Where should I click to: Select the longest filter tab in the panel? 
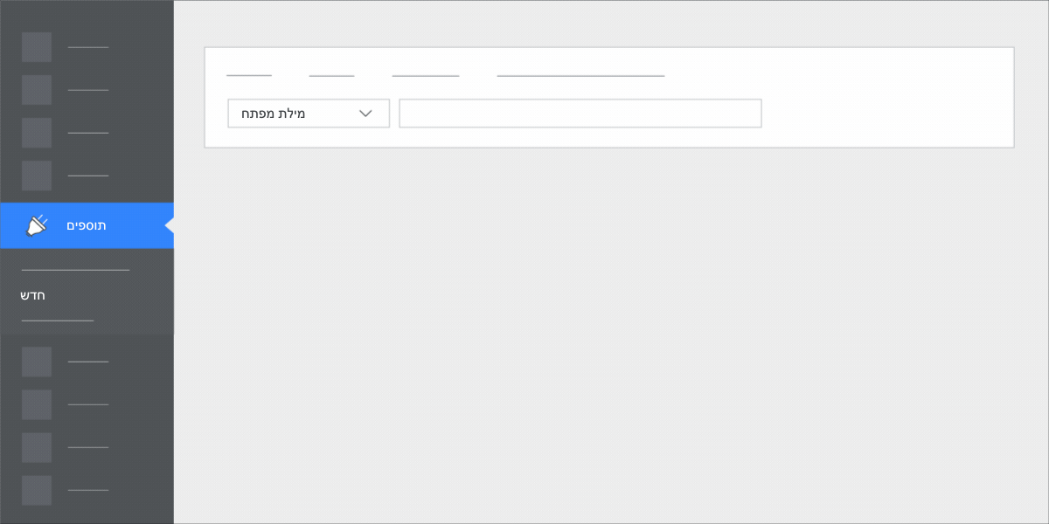pyautogui.click(x=581, y=76)
